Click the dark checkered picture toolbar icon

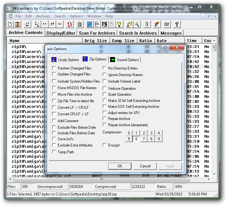point(104,24)
